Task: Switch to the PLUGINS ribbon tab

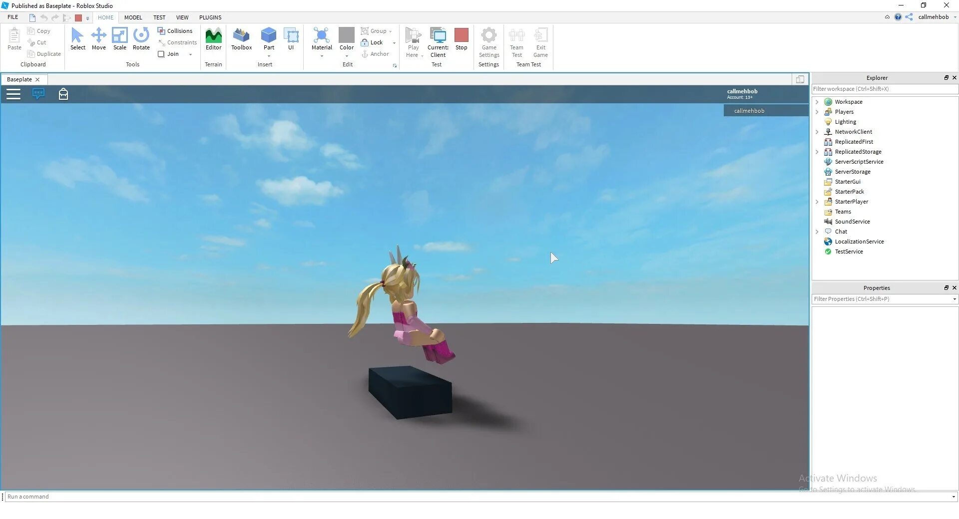Action: click(x=210, y=17)
